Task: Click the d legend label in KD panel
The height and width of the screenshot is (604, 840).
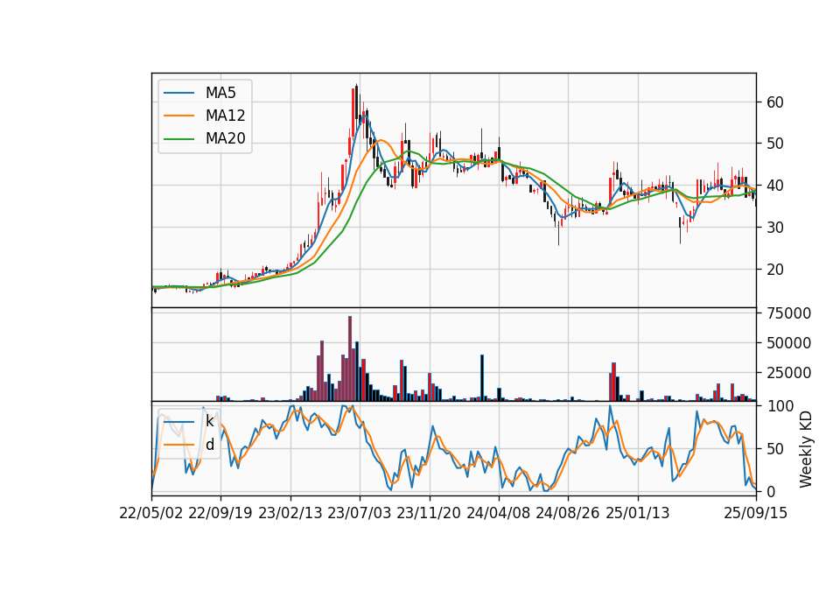Action: coord(210,445)
